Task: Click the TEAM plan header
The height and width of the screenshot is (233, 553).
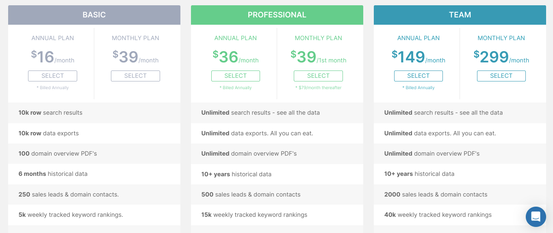Action: [x=460, y=15]
